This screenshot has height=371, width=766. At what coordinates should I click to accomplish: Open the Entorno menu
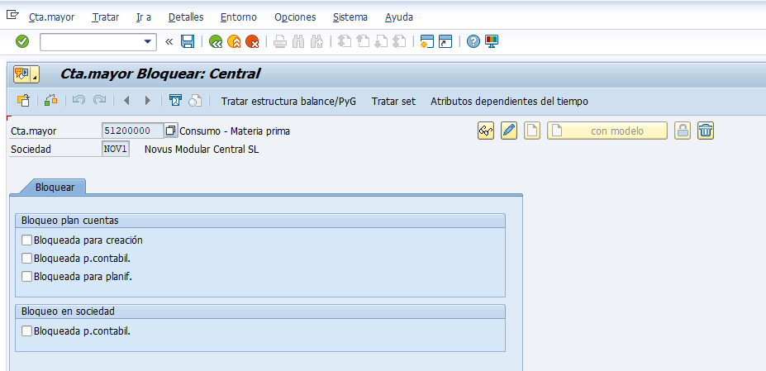click(x=239, y=17)
